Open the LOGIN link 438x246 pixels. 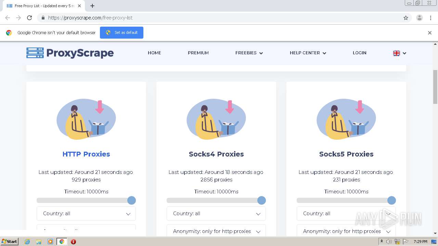(359, 53)
